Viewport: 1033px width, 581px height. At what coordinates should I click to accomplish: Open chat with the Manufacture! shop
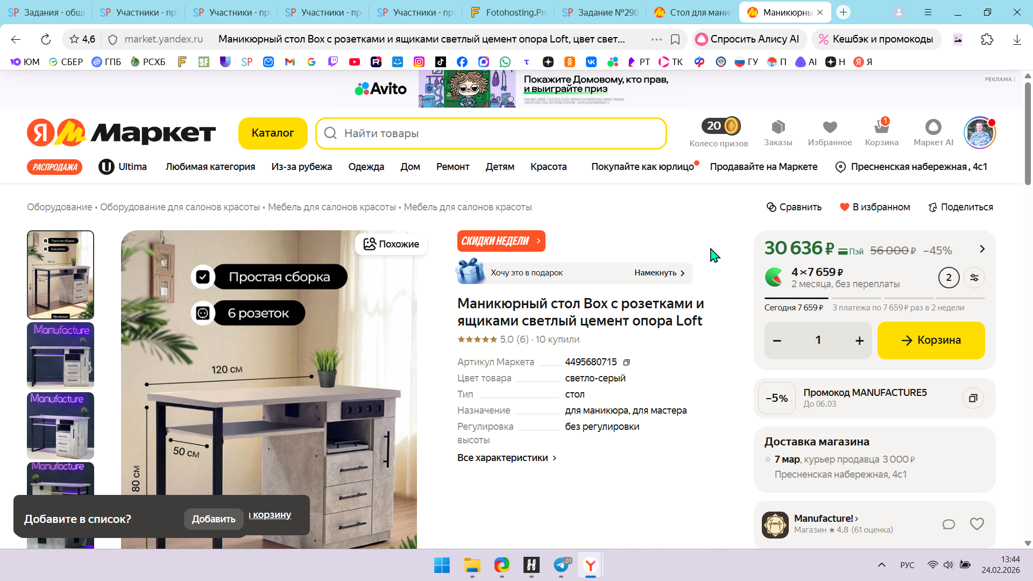pos(949,524)
